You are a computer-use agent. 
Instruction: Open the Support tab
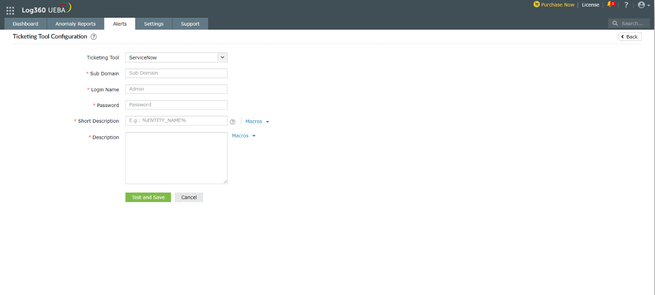click(190, 24)
